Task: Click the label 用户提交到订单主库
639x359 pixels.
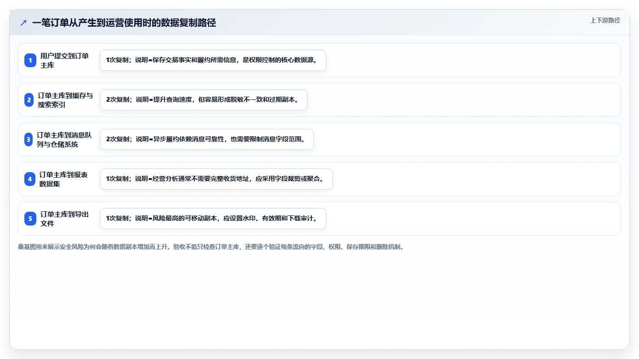Action: tap(65, 60)
